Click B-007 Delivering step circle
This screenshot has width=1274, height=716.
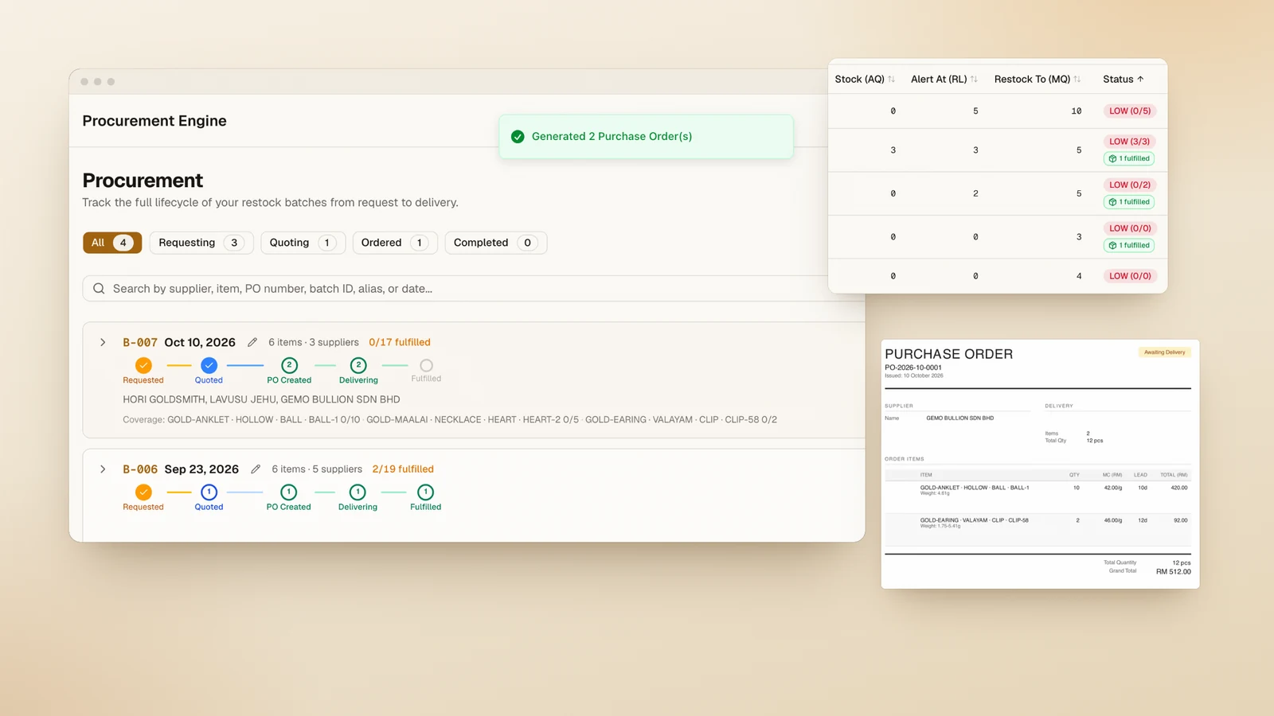[x=358, y=365]
